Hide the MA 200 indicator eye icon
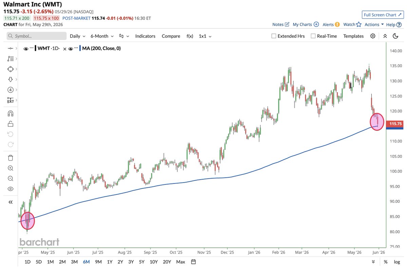Image resolution: width=407 pixels, height=267 pixels. pyautogui.click(x=71, y=48)
